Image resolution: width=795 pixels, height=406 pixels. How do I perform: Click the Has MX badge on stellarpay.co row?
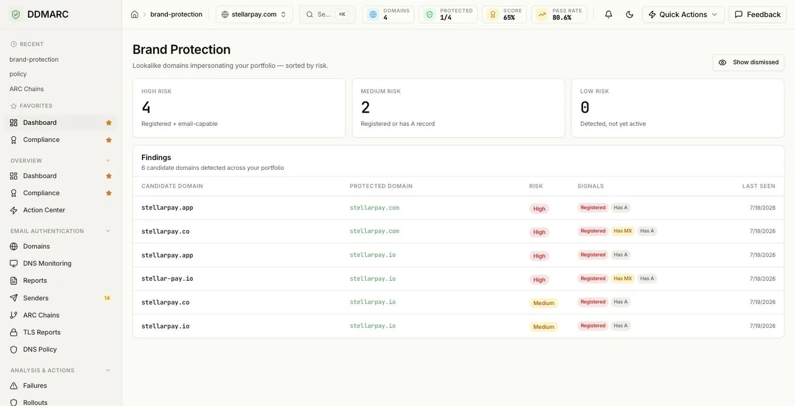click(x=623, y=231)
